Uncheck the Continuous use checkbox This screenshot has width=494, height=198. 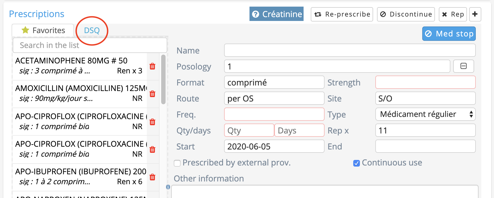pyautogui.click(x=357, y=163)
